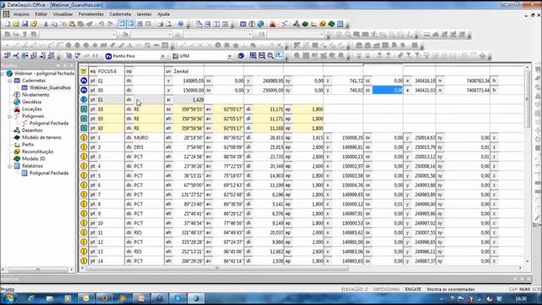Open Desenhos via its toolbar icon

(x=296, y=24)
